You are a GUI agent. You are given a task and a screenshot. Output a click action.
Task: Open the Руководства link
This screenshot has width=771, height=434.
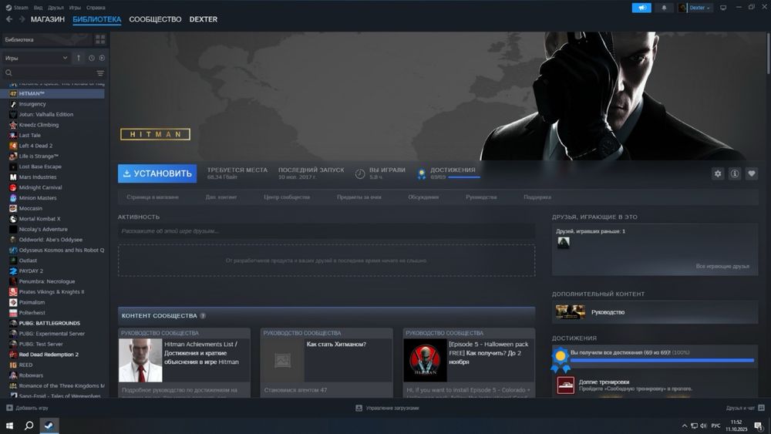[x=481, y=197]
